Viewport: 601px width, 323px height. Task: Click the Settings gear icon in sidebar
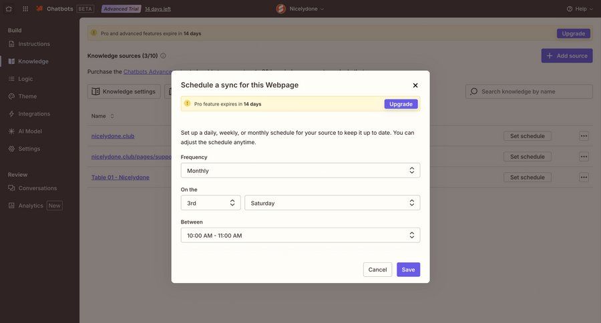(11, 149)
